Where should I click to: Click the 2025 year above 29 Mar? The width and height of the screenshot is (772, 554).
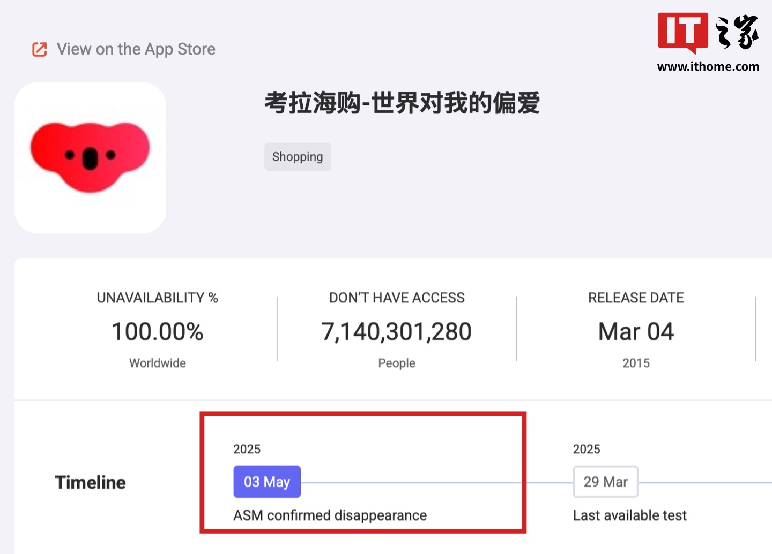(587, 449)
